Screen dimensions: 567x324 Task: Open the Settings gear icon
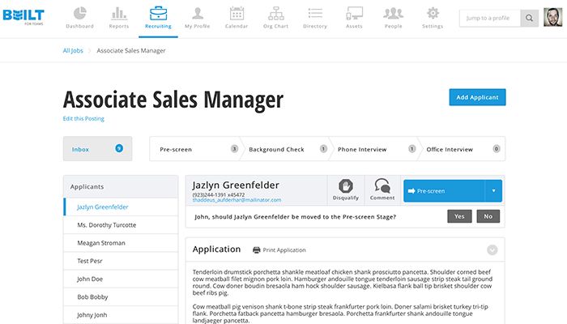pyautogui.click(x=433, y=13)
